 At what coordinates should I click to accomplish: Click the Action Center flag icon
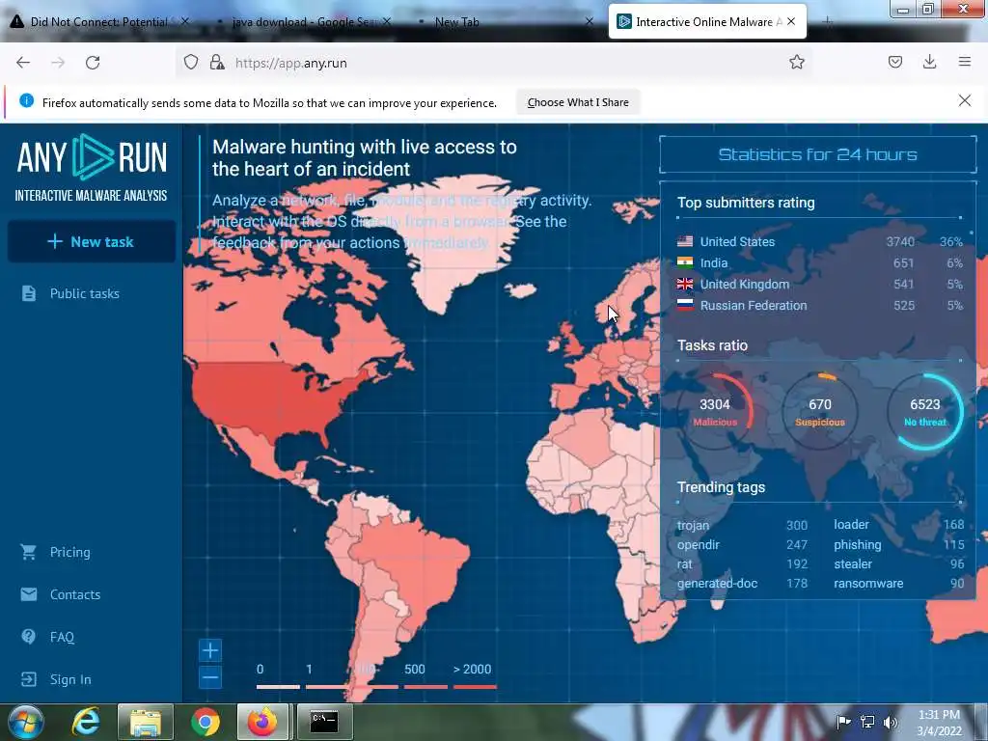[x=843, y=722]
